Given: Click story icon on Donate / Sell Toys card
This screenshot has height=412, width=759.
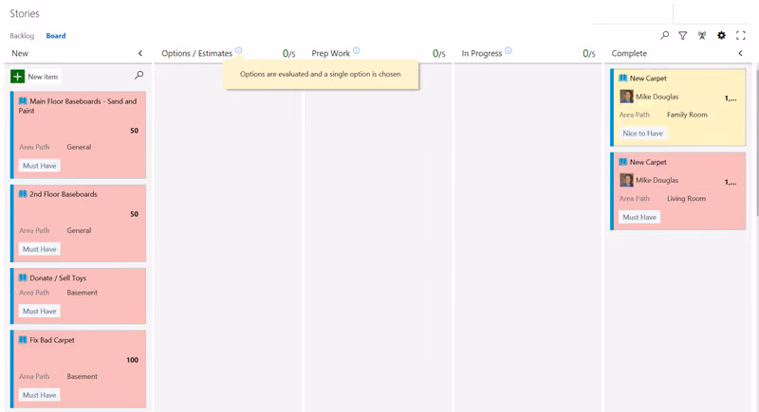Looking at the screenshot, I should tap(23, 278).
